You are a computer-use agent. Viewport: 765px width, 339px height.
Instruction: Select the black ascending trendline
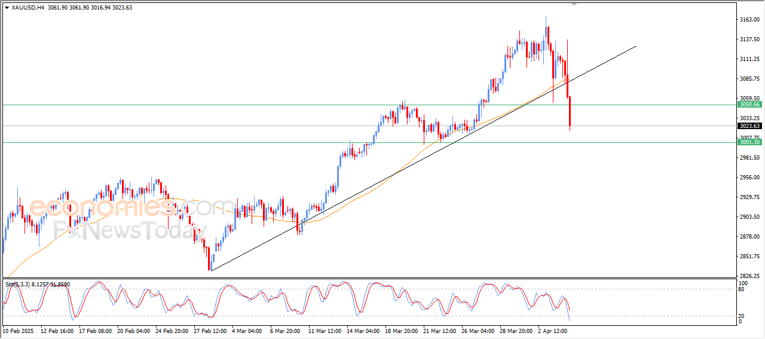coord(423,158)
